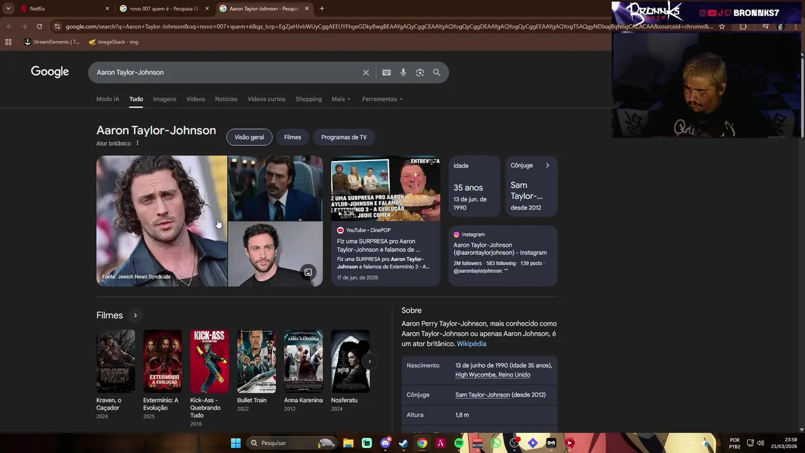This screenshot has width=805, height=453.
Task: Open the StreamElements bookmark
Action: pyautogui.click(x=52, y=42)
